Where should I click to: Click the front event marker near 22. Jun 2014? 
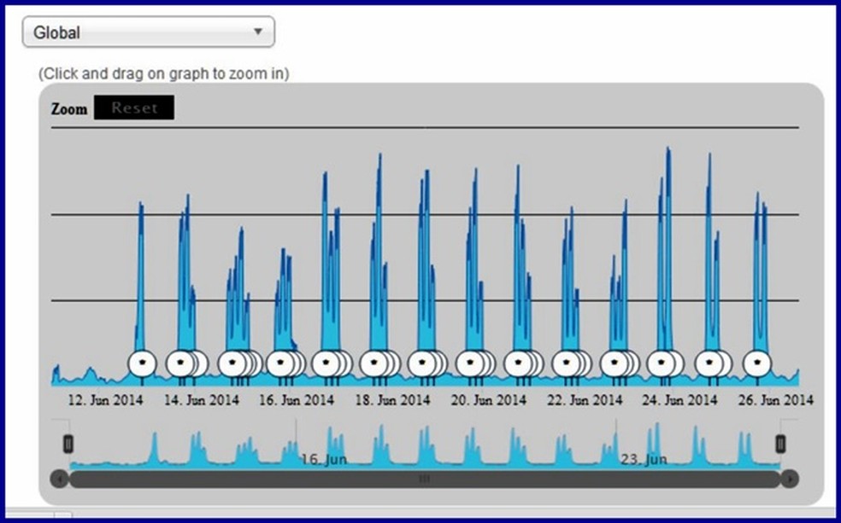point(566,364)
